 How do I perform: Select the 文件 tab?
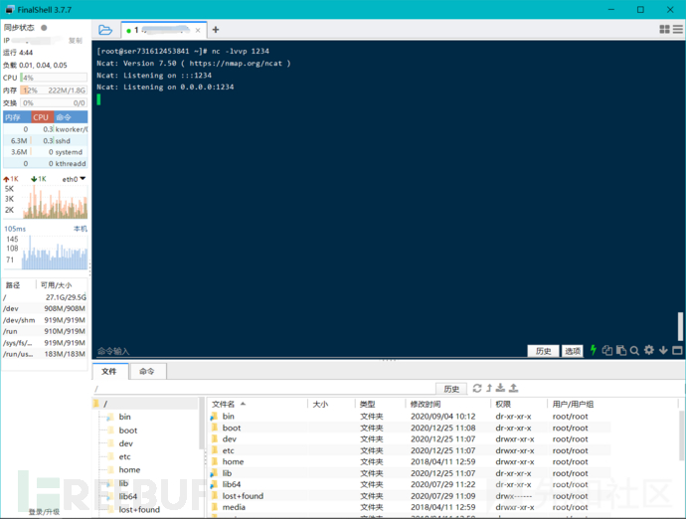(108, 371)
